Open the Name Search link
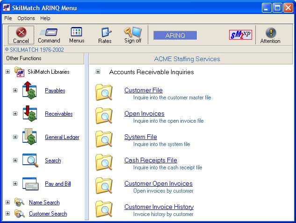The width and height of the screenshot is (296, 223). point(44,202)
